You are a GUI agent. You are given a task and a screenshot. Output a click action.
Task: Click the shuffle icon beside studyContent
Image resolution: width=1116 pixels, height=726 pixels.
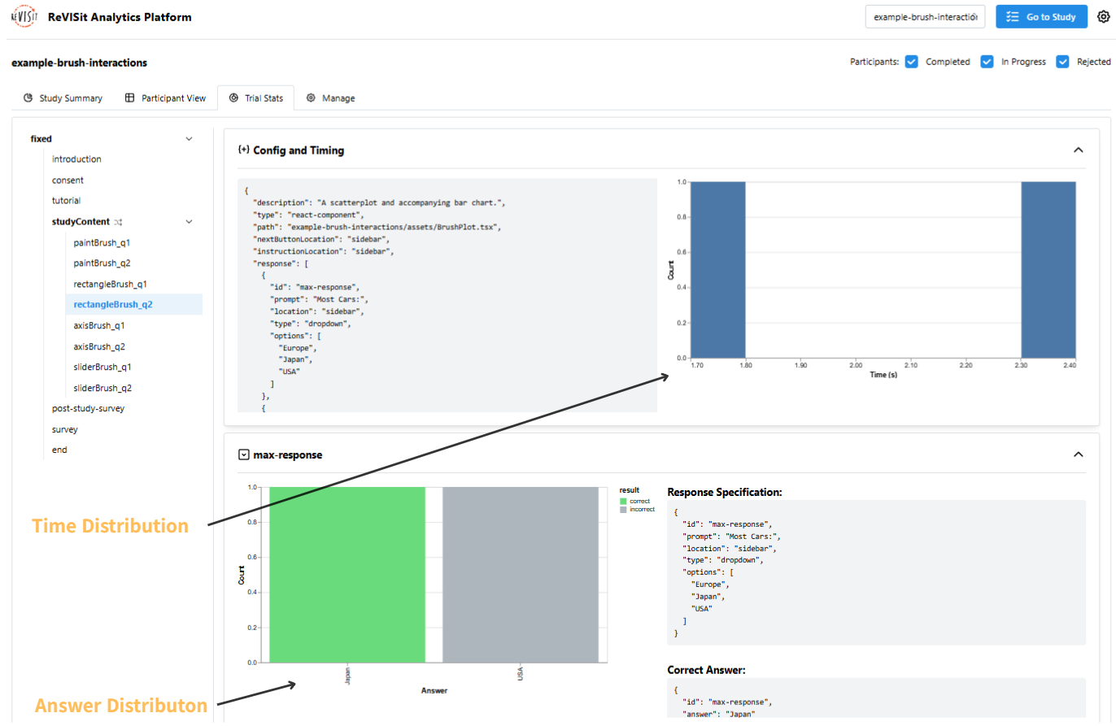click(118, 221)
